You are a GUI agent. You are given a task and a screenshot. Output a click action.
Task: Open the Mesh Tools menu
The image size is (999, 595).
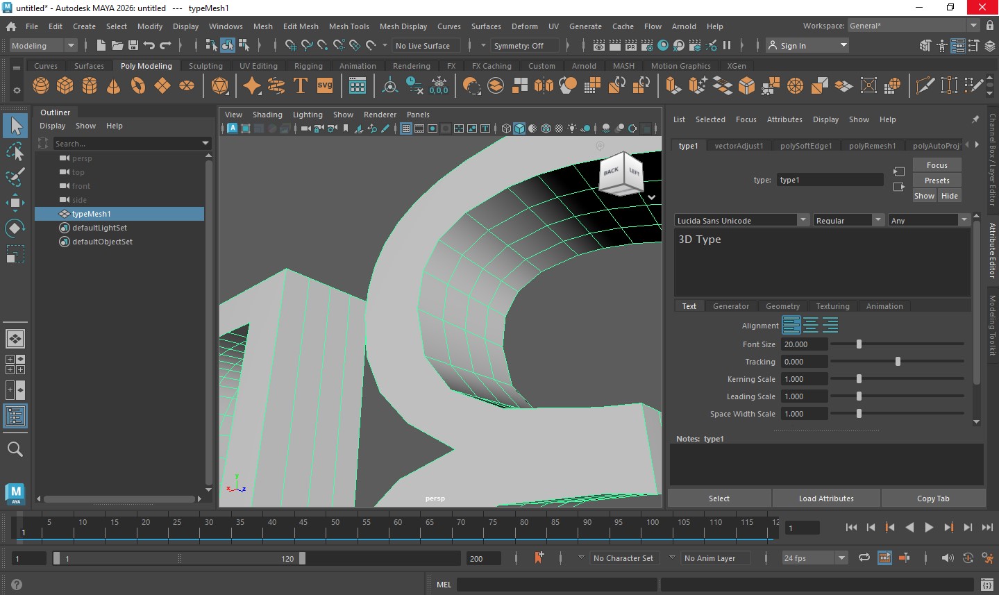point(349,26)
